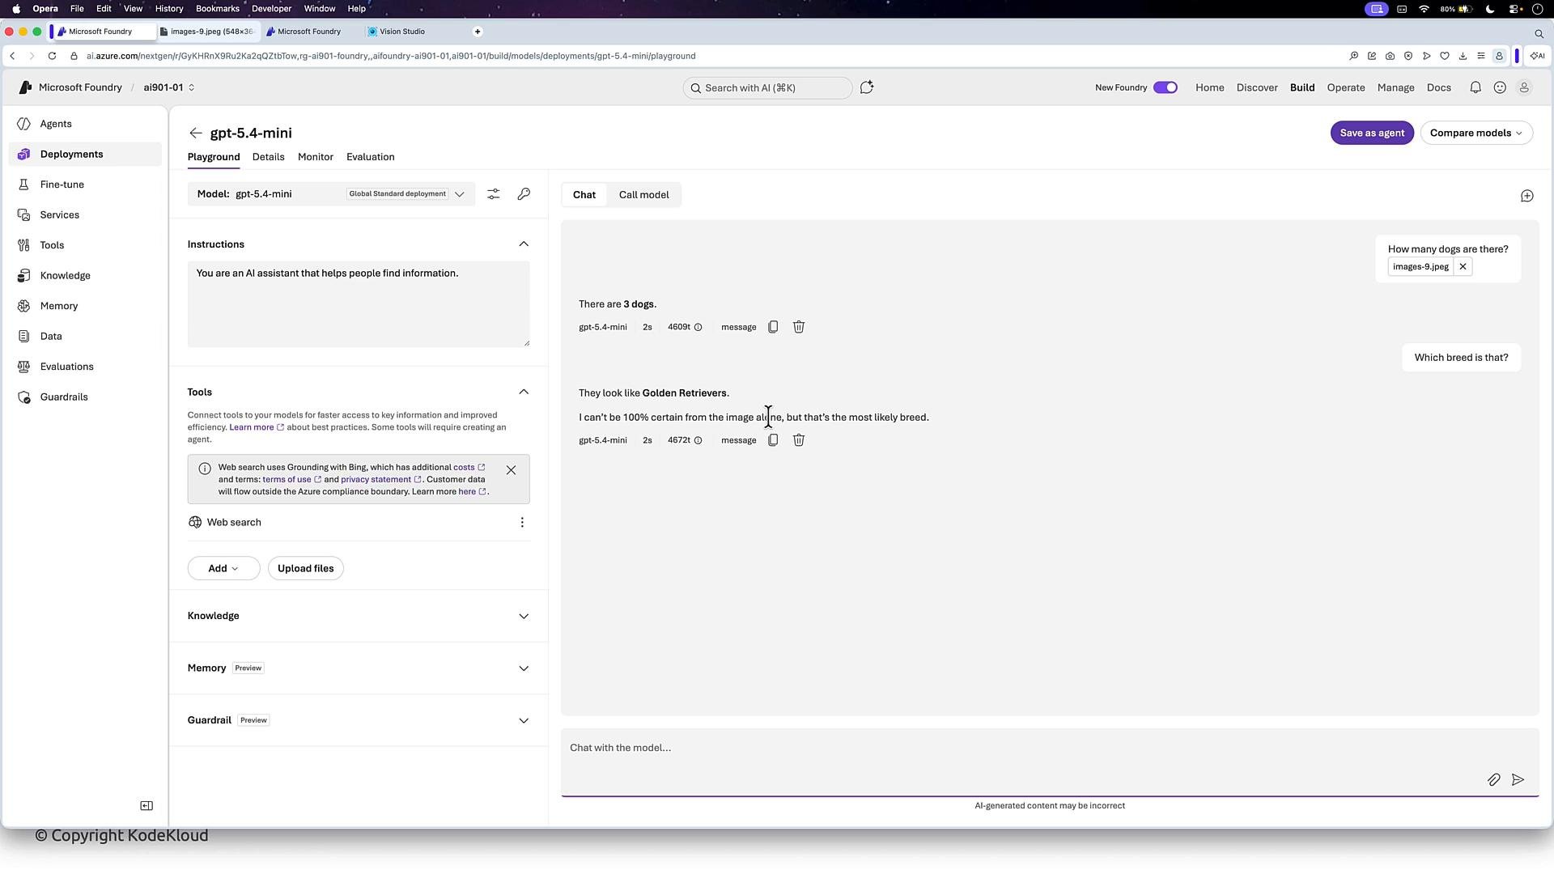Image resolution: width=1554 pixels, height=874 pixels.
Task: Open the Evaluation tab
Action: point(370,157)
